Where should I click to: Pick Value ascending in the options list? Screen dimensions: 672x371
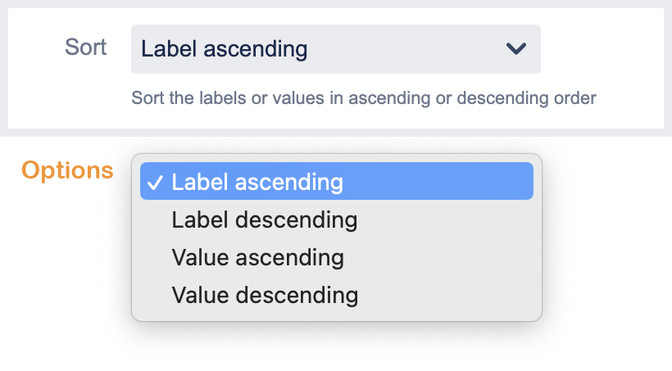(257, 257)
